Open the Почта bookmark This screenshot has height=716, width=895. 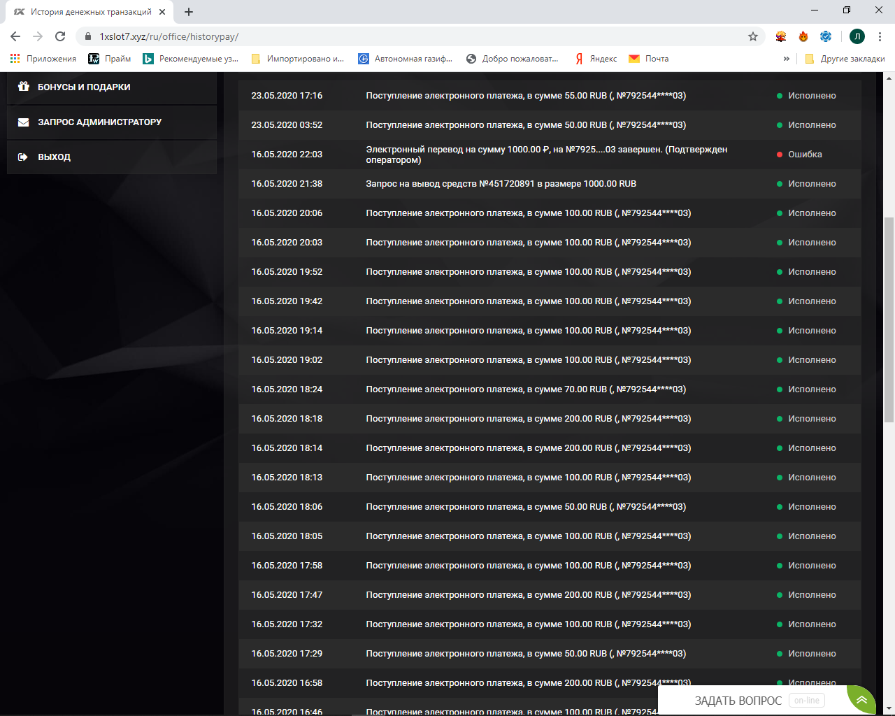649,59
